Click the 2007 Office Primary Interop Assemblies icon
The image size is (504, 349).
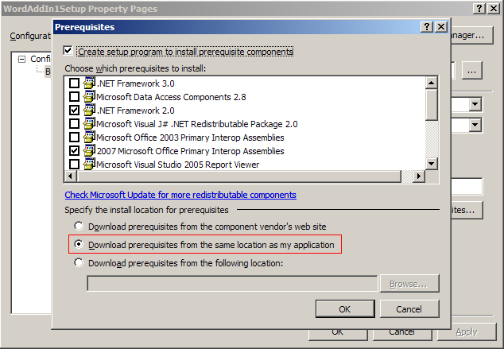89,150
